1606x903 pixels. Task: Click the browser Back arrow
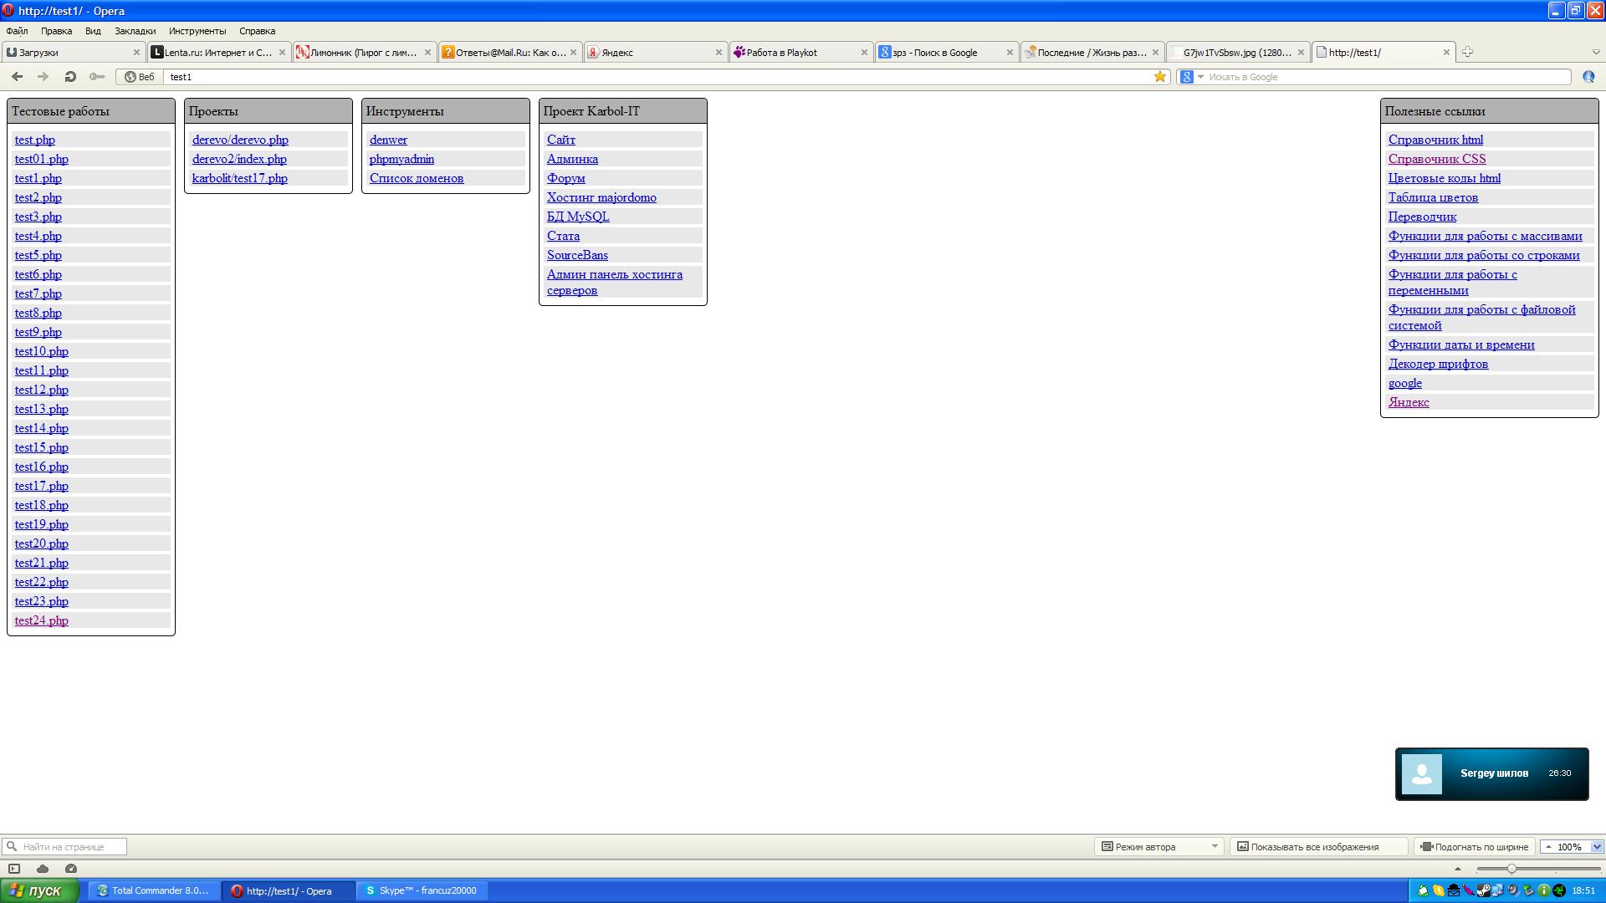point(17,76)
